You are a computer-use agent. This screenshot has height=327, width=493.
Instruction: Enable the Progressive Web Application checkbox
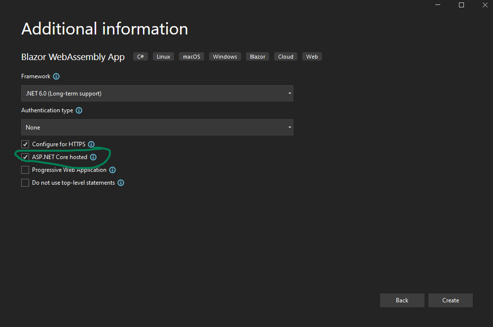[x=25, y=170]
